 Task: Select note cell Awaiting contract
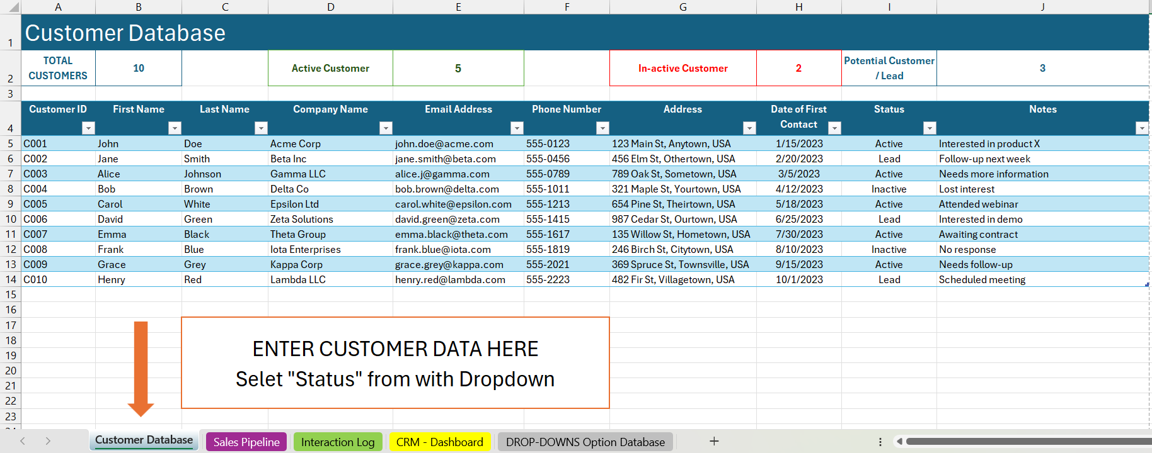pos(1043,234)
